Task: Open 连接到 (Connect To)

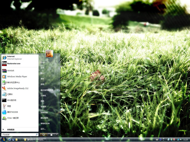Action: 43,107
